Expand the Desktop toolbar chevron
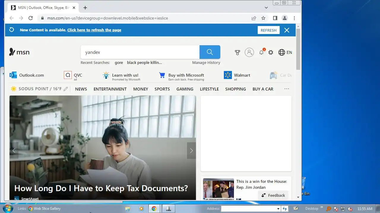The image size is (380, 213). tap(322, 207)
